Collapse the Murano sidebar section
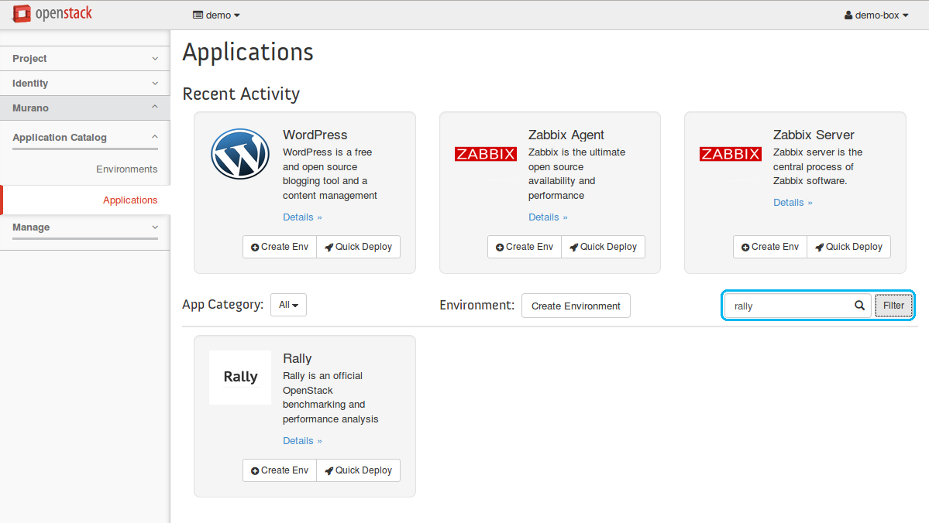 (x=84, y=108)
